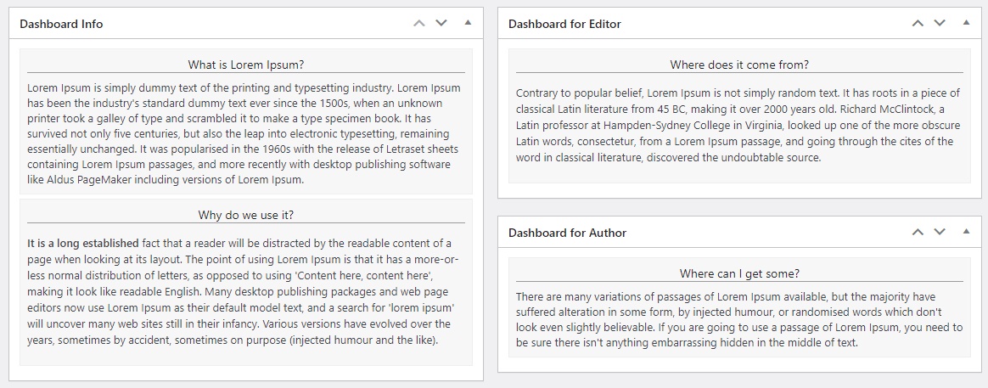Move Dashboard for Author widget up

(x=918, y=232)
